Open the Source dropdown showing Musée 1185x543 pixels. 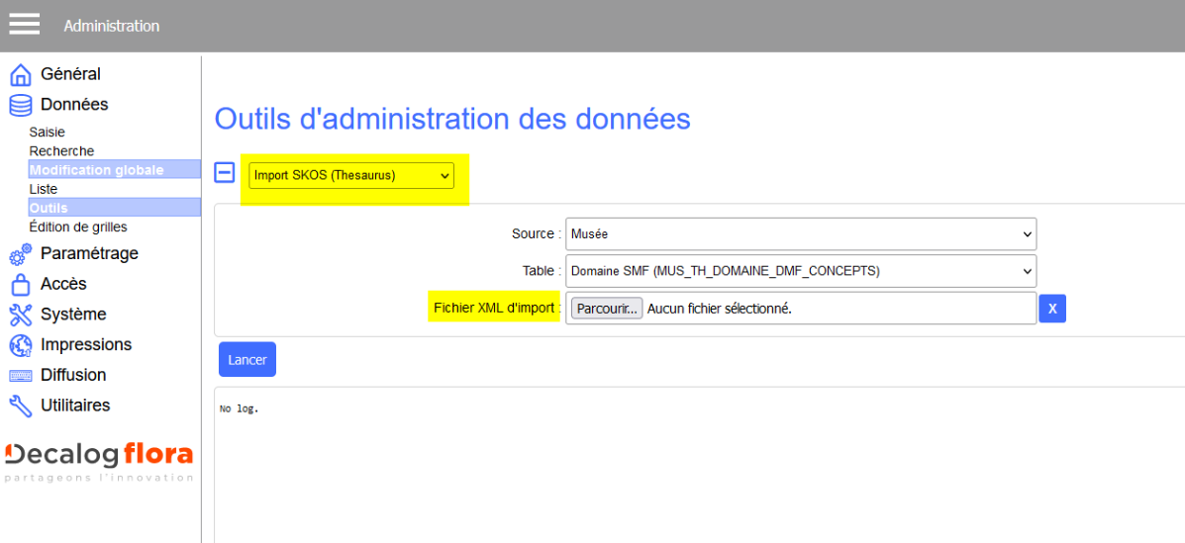800,234
